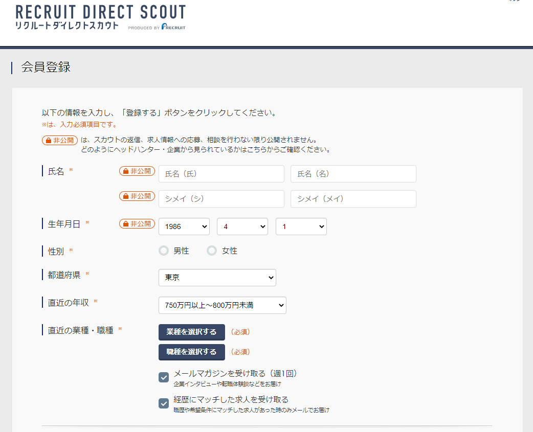Click the 直近の業種・職種 field label
The image size is (533, 432).
pyautogui.click(x=80, y=330)
